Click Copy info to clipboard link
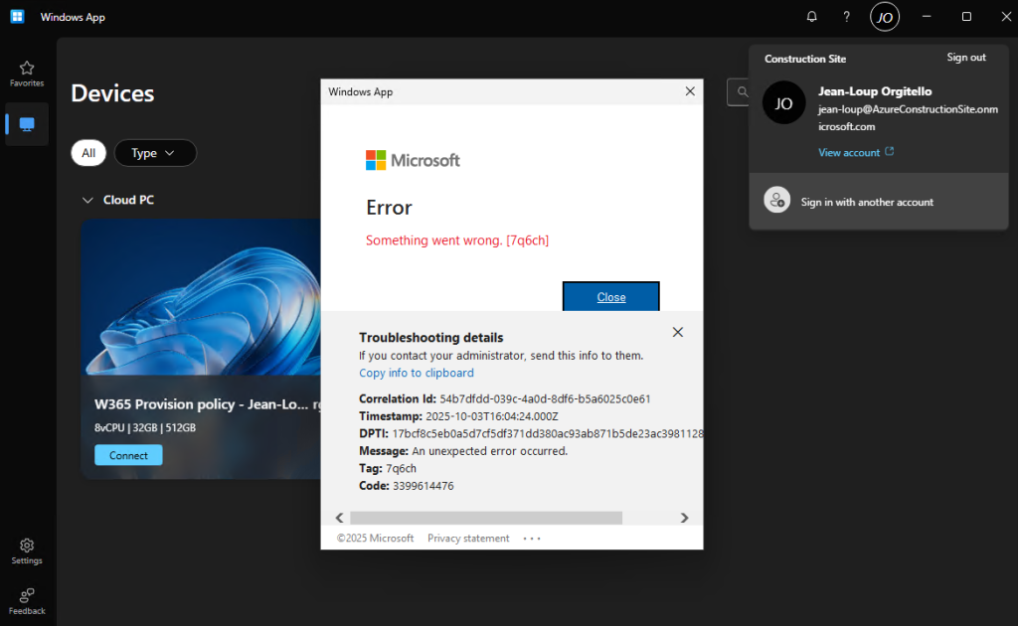The image size is (1018, 626). click(416, 373)
